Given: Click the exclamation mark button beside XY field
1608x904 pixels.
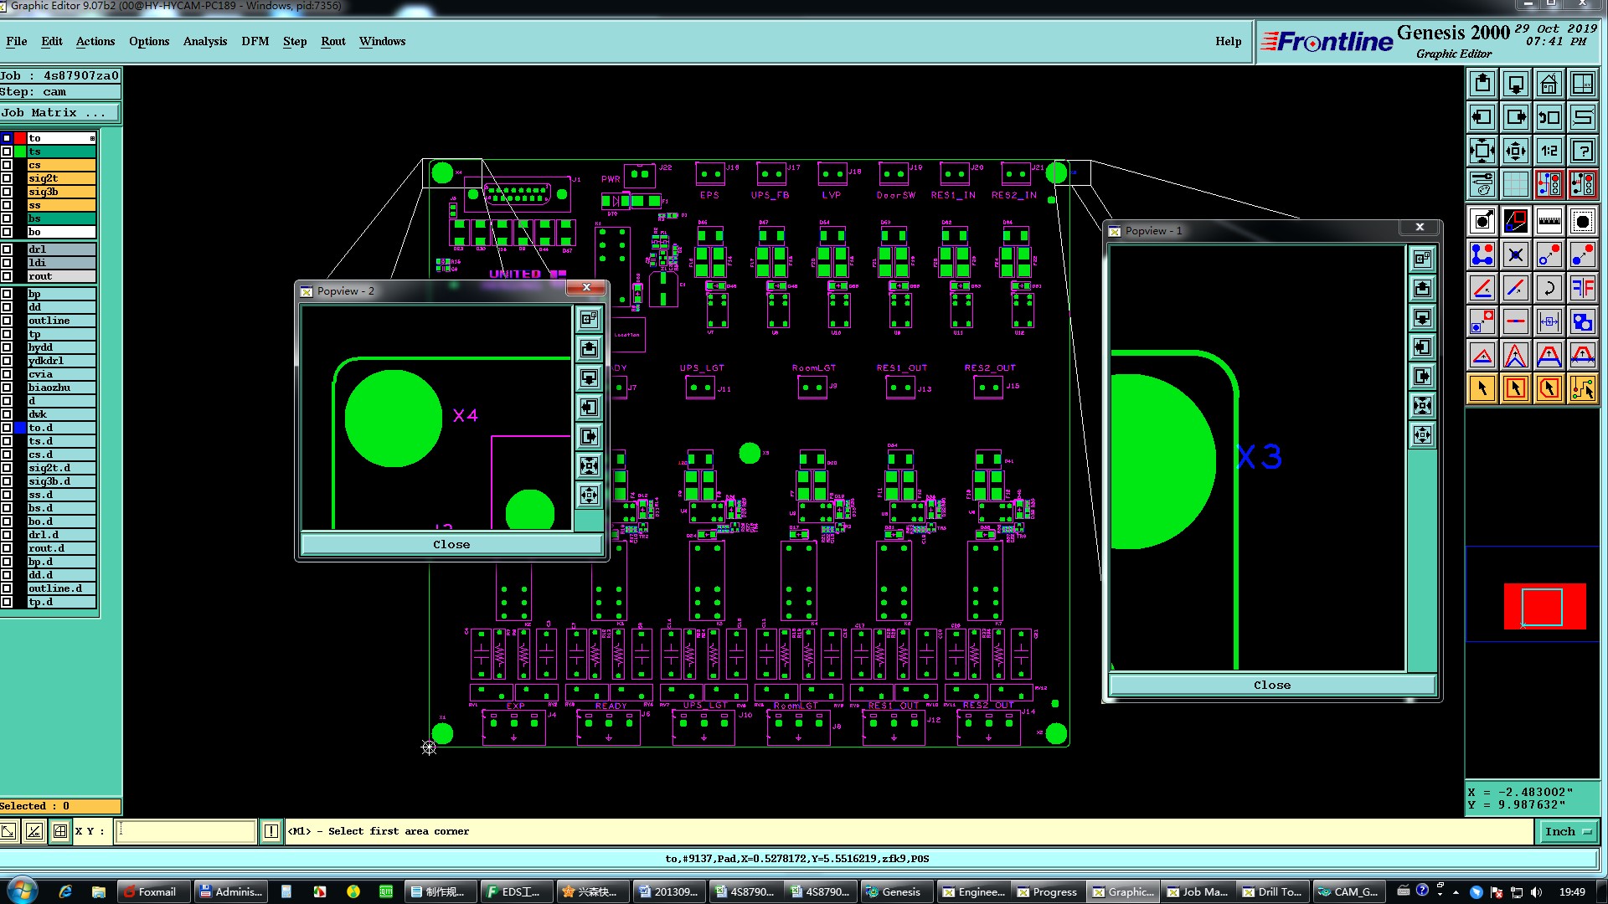Looking at the screenshot, I should [x=271, y=831].
